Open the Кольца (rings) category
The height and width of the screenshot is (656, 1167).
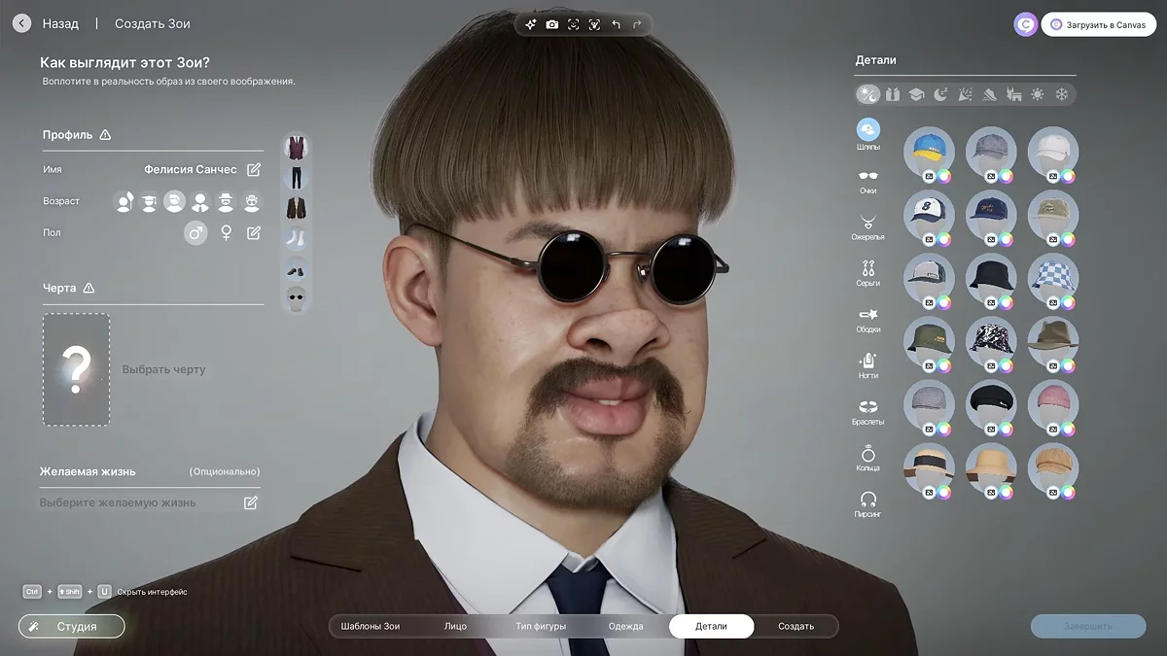(868, 453)
